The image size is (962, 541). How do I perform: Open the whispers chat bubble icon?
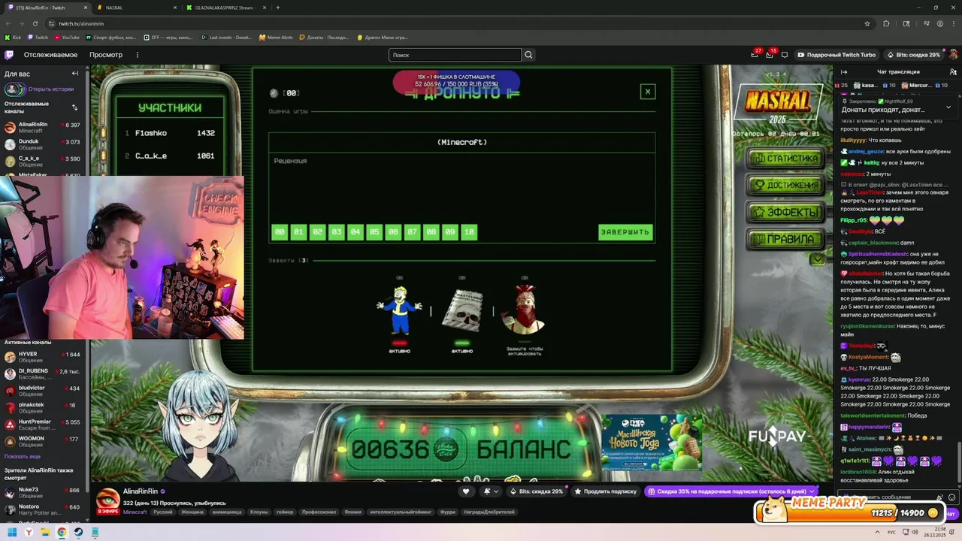pyautogui.click(x=785, y=55)
